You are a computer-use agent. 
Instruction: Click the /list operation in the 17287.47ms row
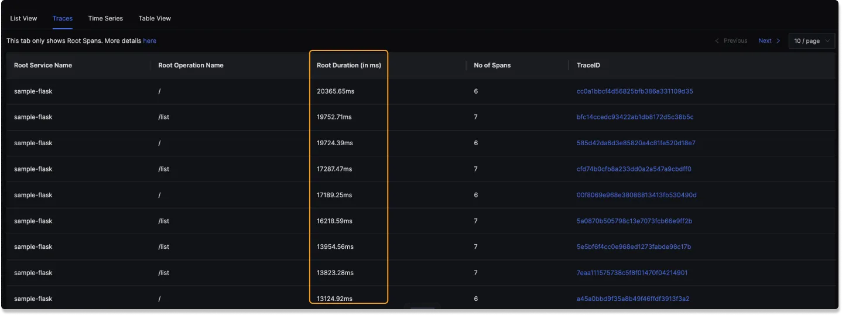point(164,169)
